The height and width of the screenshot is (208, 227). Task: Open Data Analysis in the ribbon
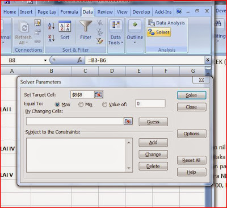click(166, 23)
